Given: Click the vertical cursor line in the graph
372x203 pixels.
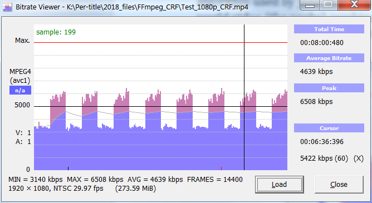Looking at the screenshot, I should (244, 97).
